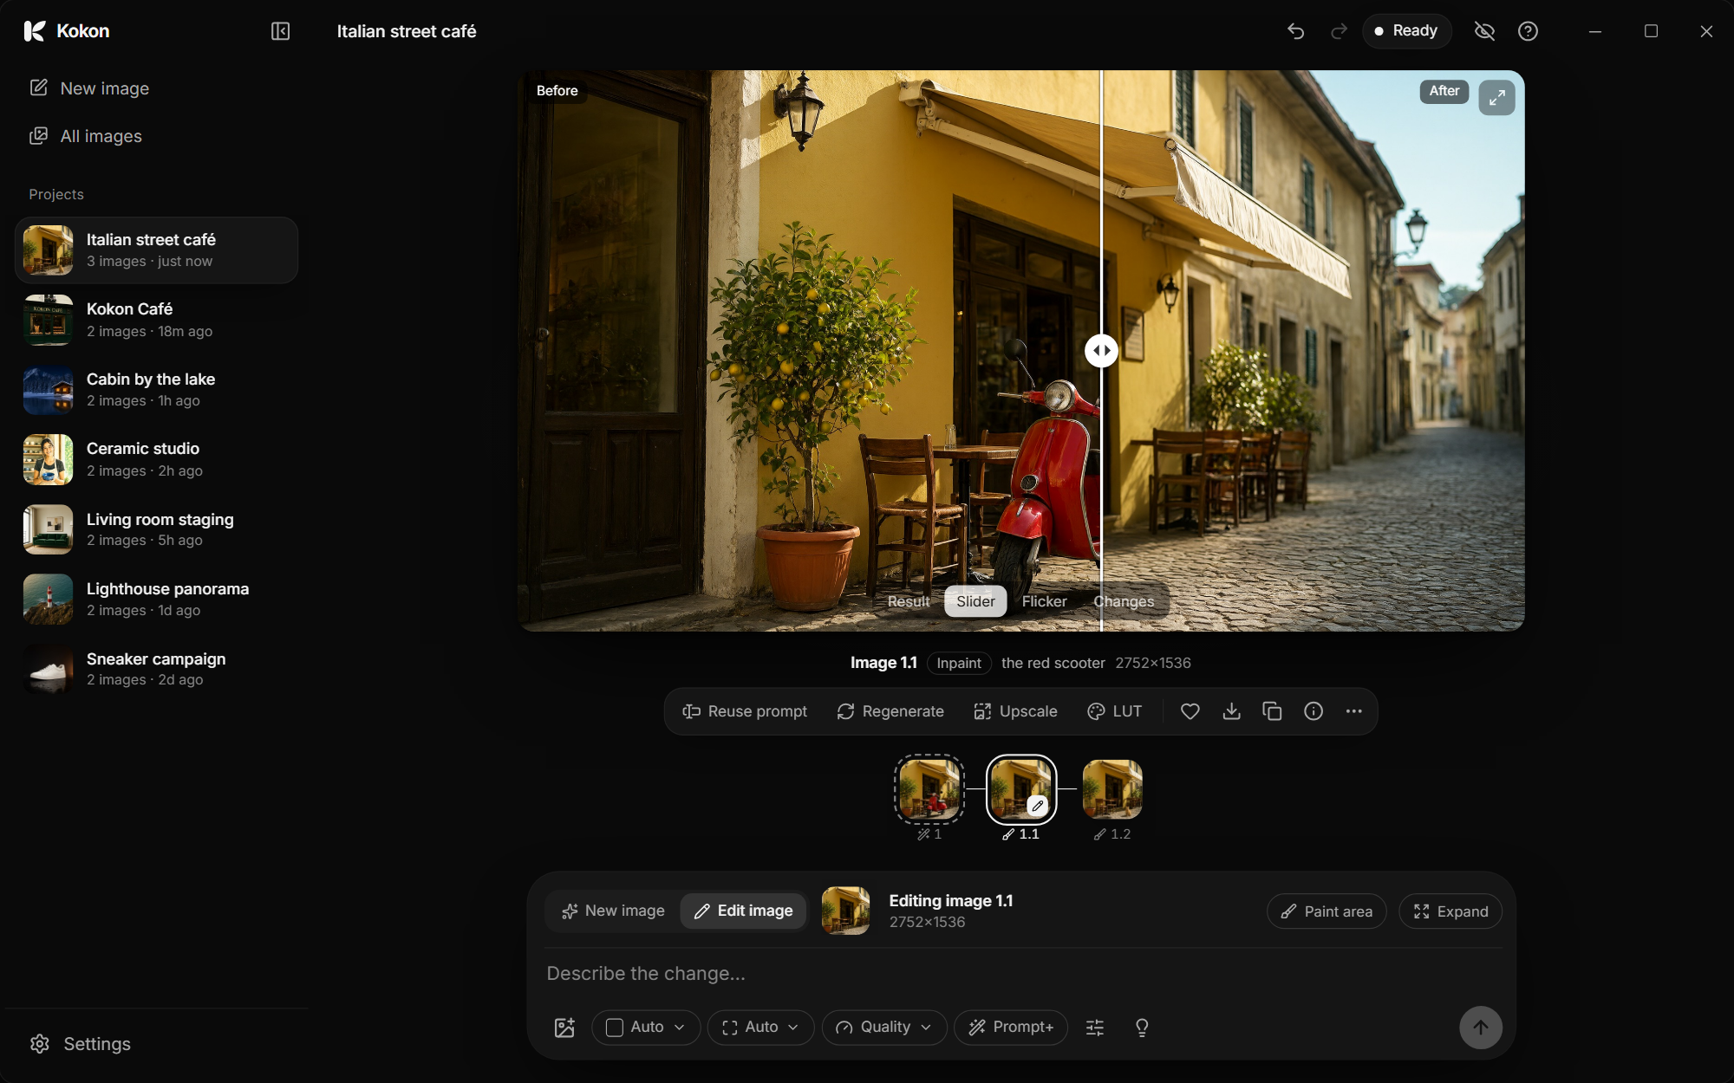Open advanced settings sliders icon
The image size is (1734, 1083).
tap(1095, 1028)
